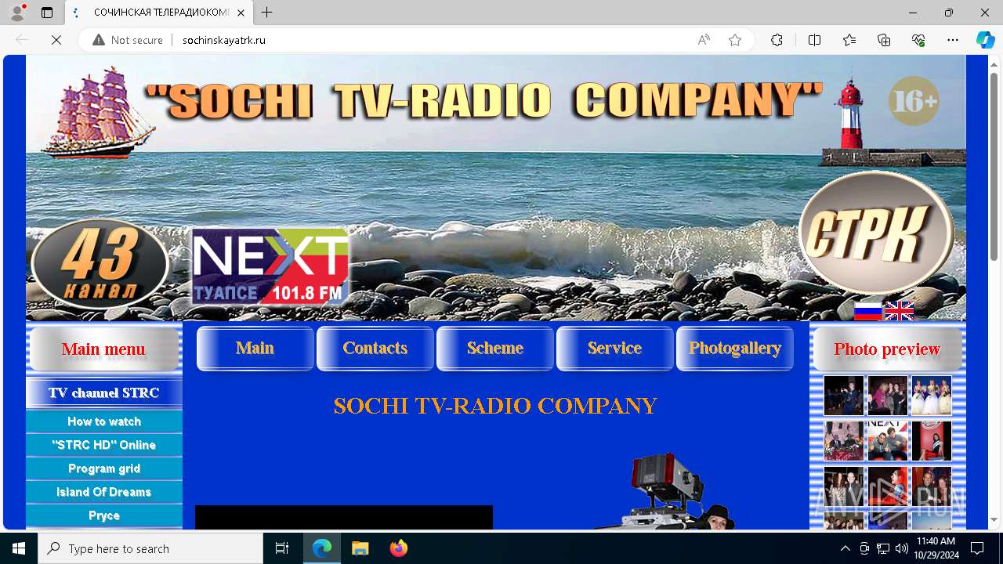The height and width of the screenshot is (564, 1003).
Task: Open the How to watch link
Action: click(104, 421)
